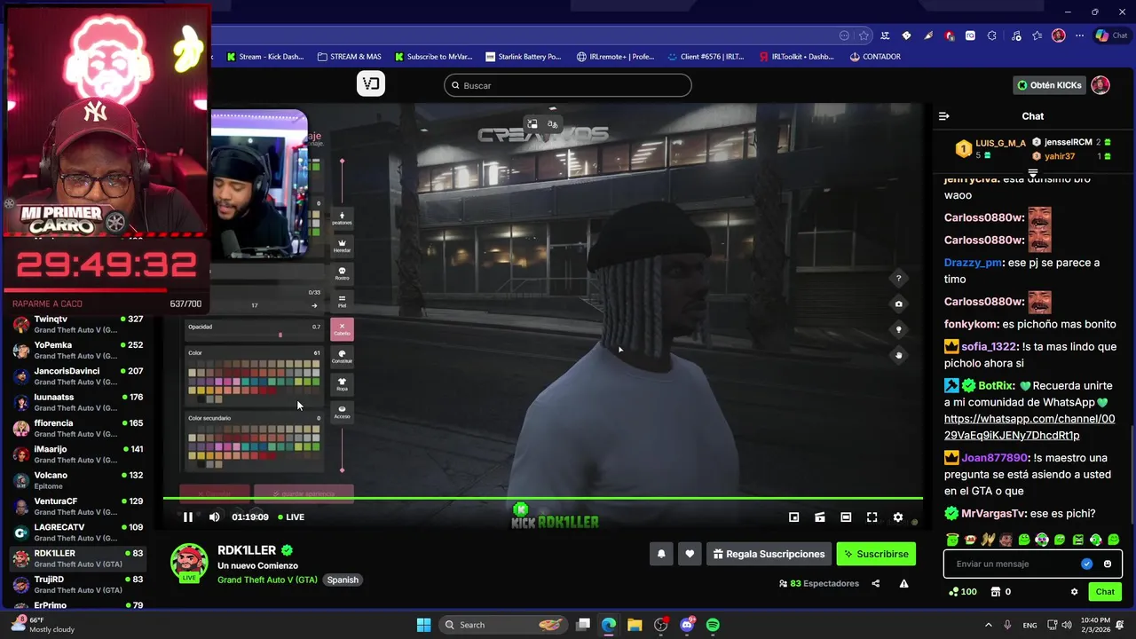Open video player settings gear

(898, 517)
